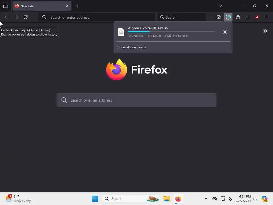Open new tab page settings gear
This screenshot has height=205, width=273.
(x=265, y=31)
